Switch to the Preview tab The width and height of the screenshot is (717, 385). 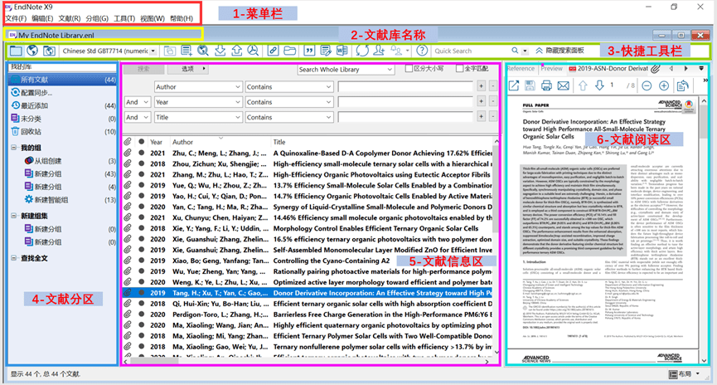coord(552,69)
